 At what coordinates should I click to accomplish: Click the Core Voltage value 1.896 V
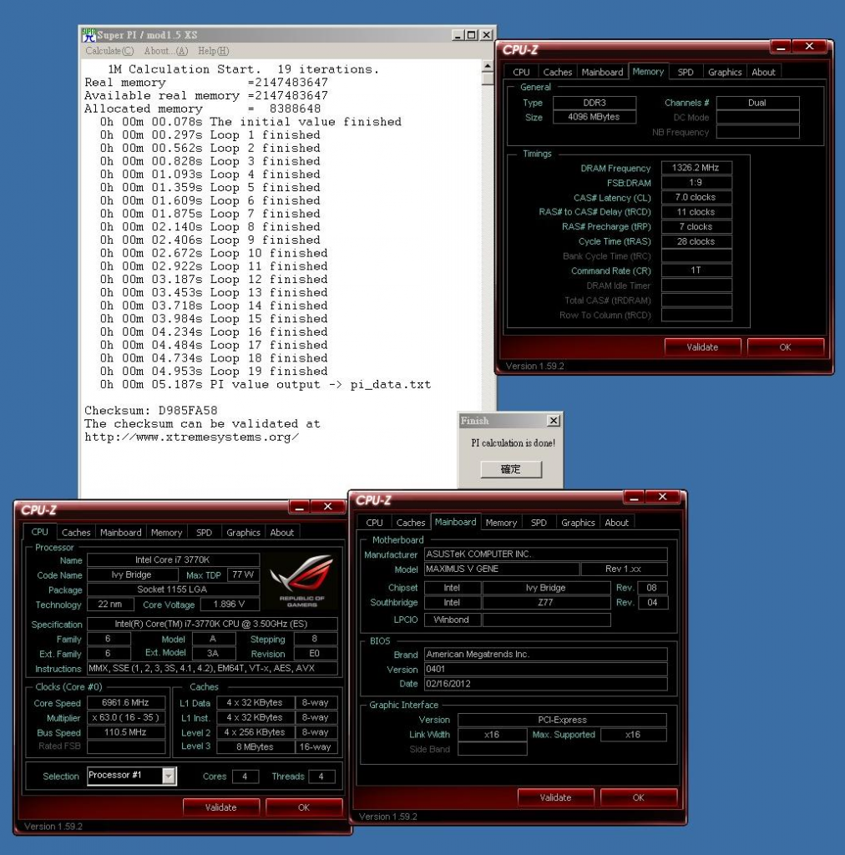click(229, 605)
